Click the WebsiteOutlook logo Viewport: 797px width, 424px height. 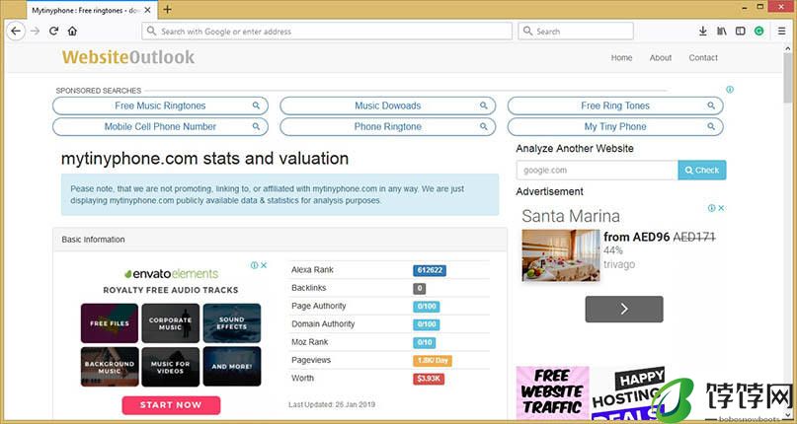click(x=128, y=57)
